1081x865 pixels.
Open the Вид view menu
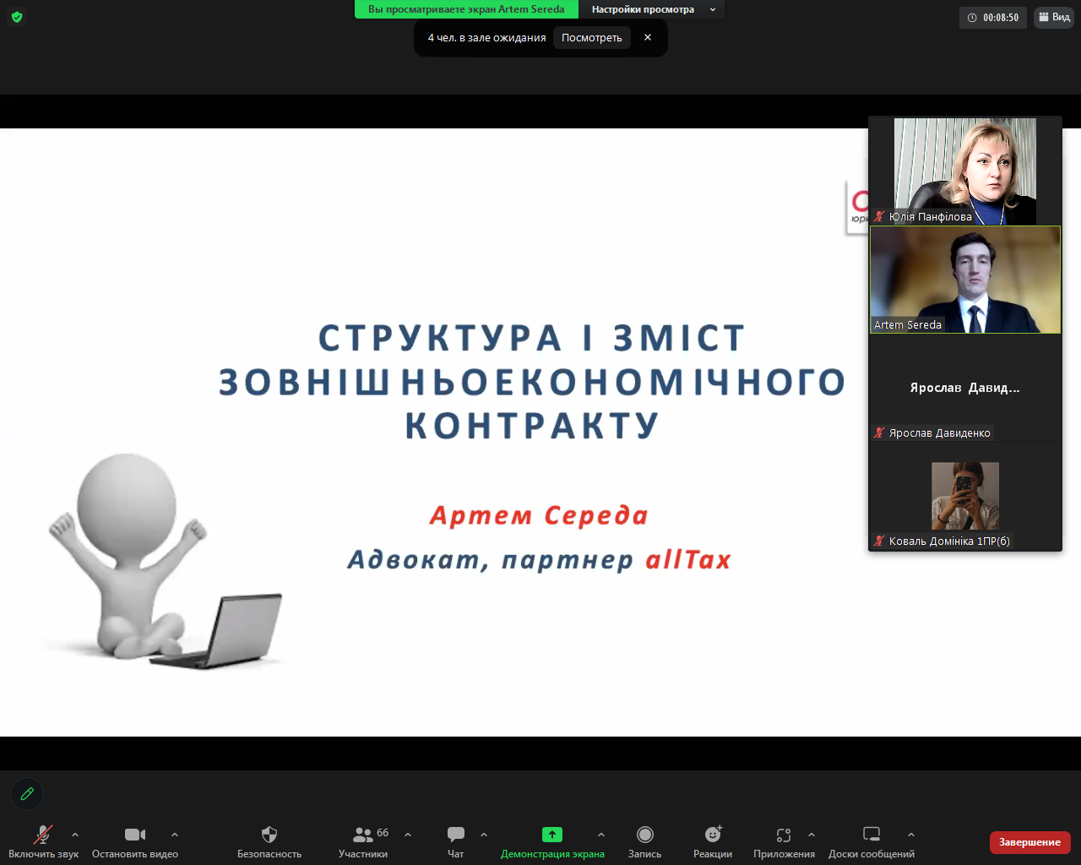(1054, 17)
